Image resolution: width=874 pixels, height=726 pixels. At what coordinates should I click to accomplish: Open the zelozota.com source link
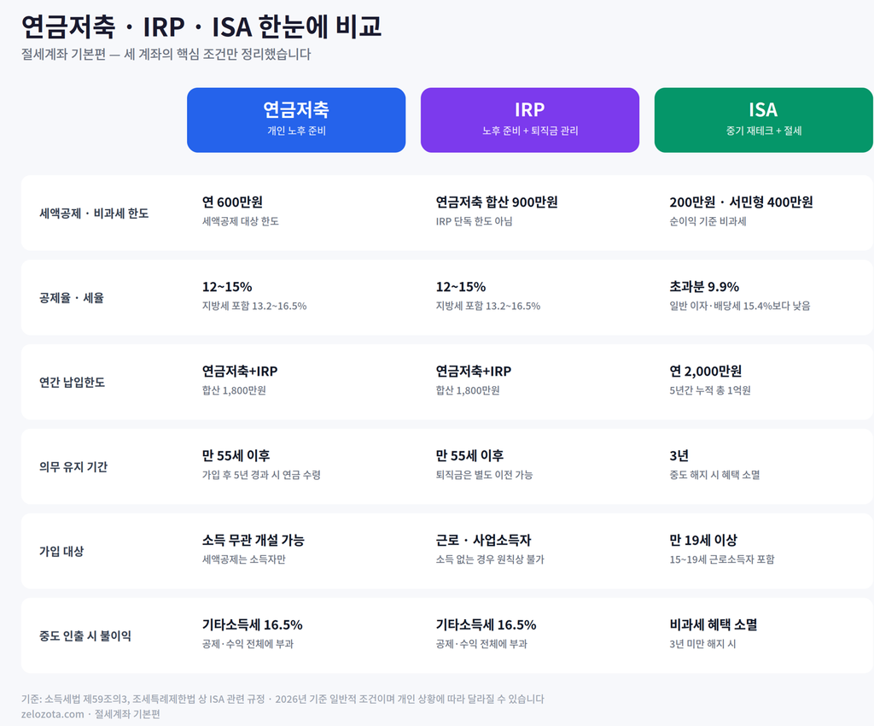tap(52, 714)
